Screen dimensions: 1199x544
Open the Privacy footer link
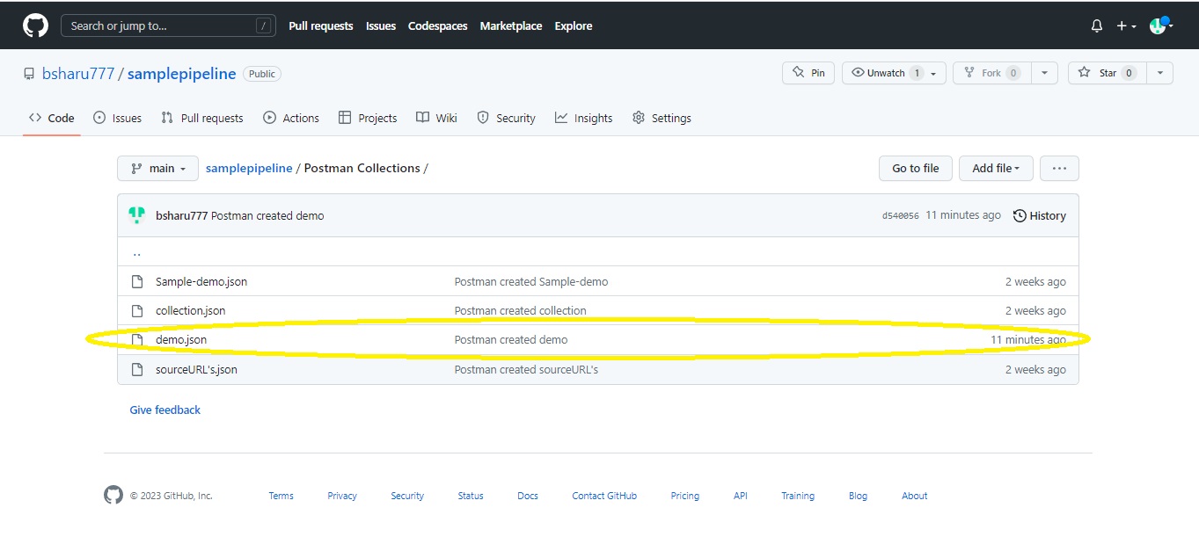click(342, 496)
